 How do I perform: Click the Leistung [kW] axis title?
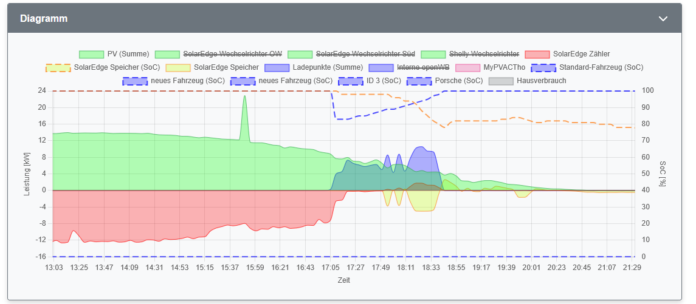pos(26,174)
